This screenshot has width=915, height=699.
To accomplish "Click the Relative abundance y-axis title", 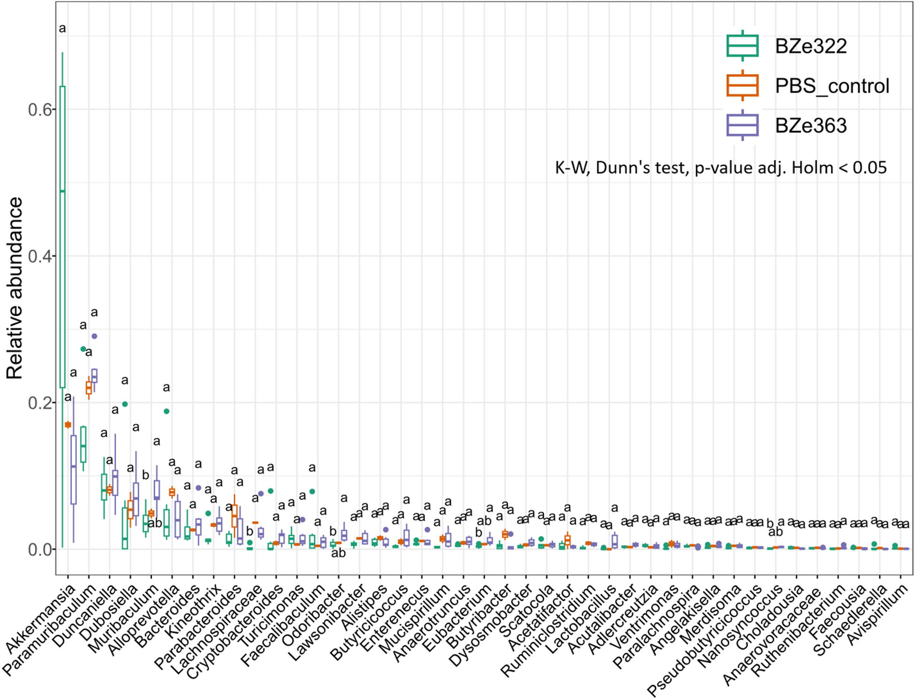I will [14, 288].
